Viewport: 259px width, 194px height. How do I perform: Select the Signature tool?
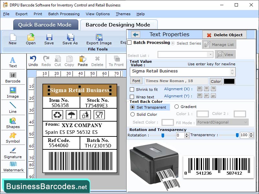(13, 154)
